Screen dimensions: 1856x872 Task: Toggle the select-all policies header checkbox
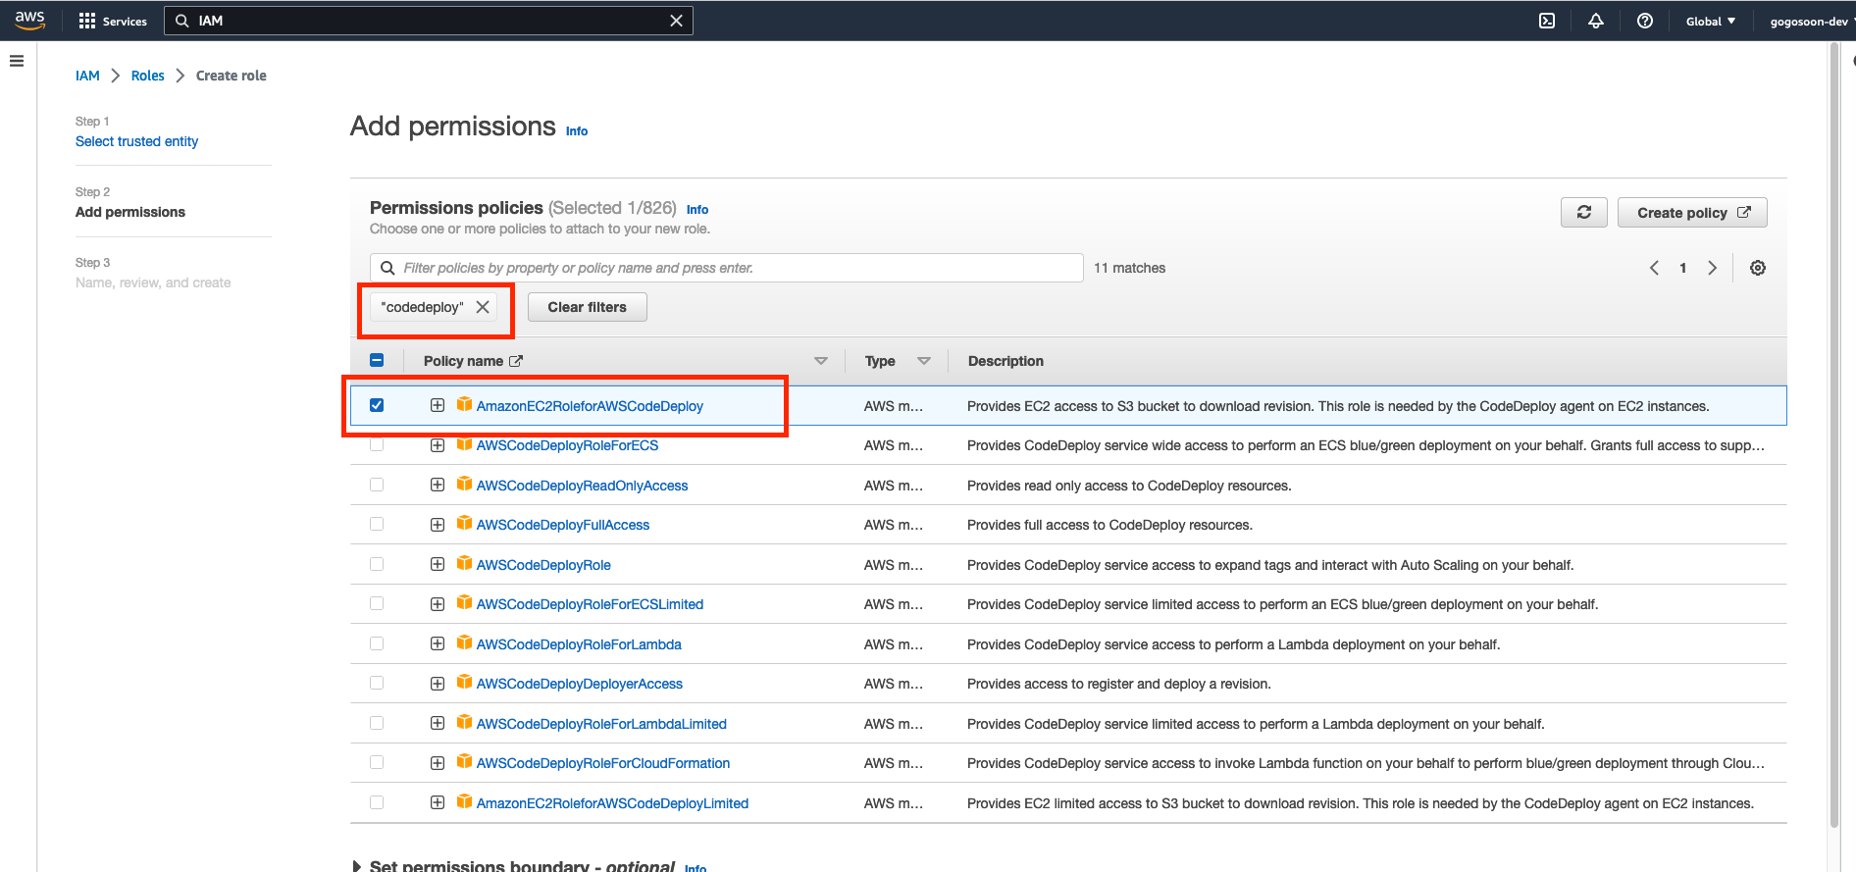pos(377,361)
